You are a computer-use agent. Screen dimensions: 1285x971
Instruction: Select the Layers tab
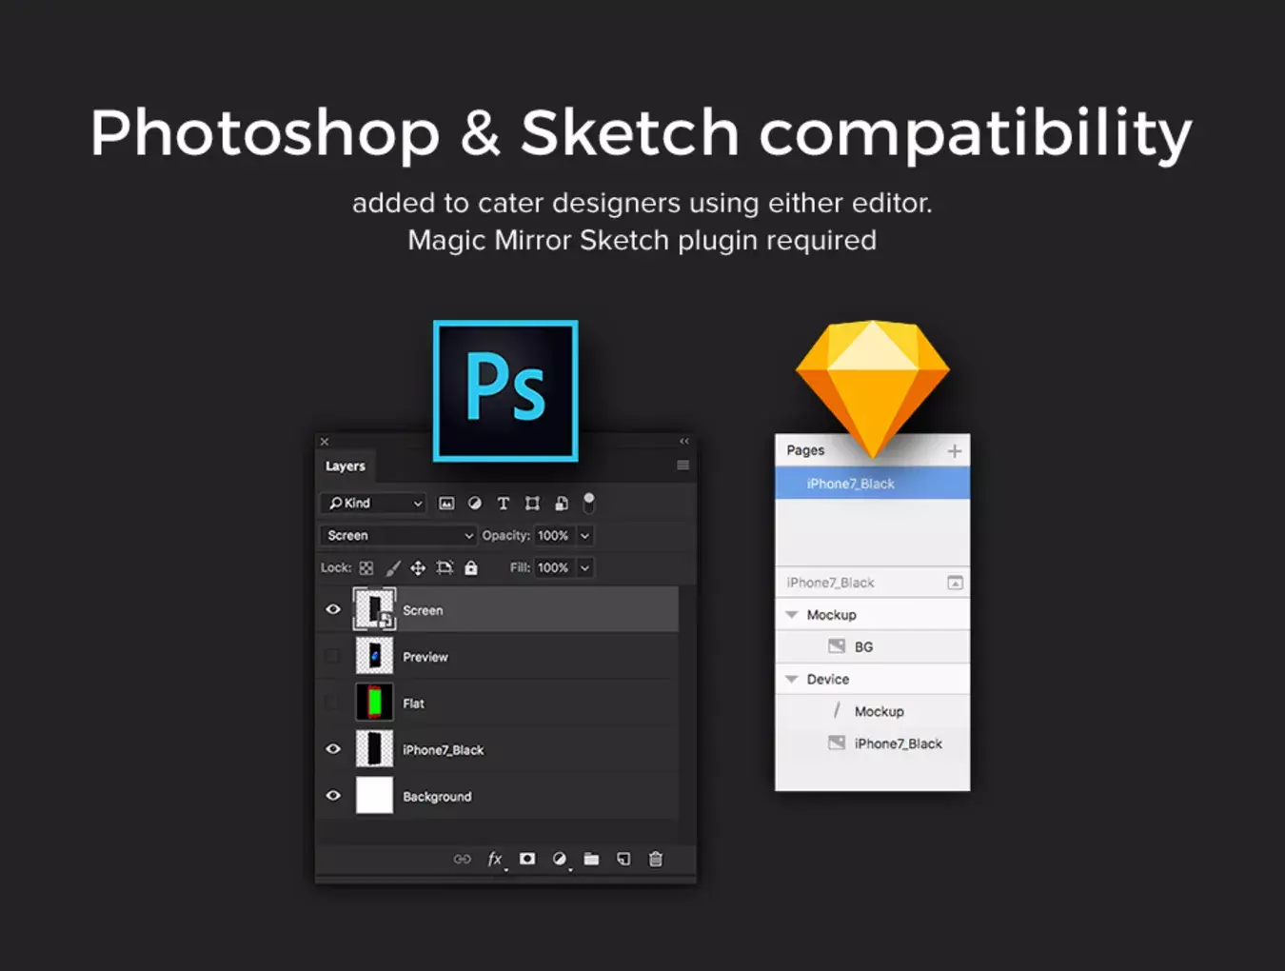pyautogui.click(x=346, y=466)
